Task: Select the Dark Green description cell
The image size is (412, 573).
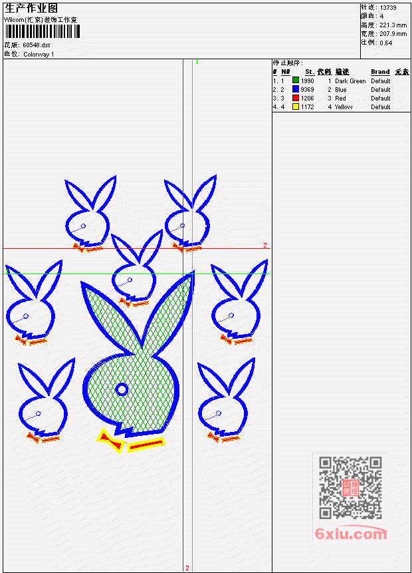Action: [x=350, y=81]
